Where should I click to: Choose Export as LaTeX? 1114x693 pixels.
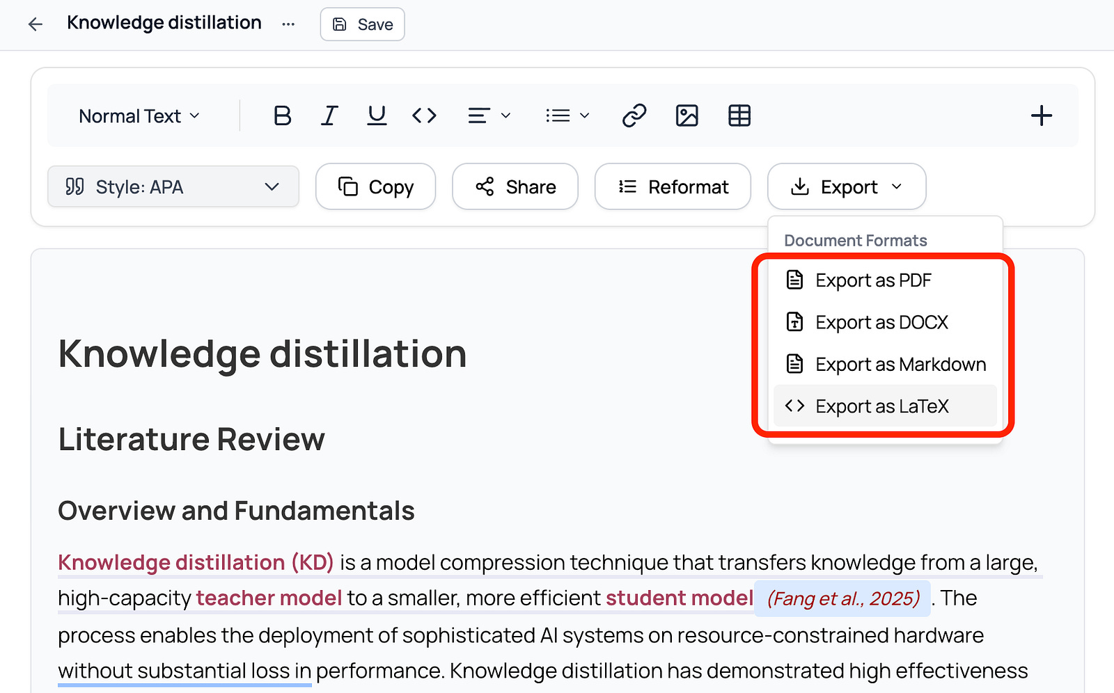pyautogui.click(x=885, y=406)
